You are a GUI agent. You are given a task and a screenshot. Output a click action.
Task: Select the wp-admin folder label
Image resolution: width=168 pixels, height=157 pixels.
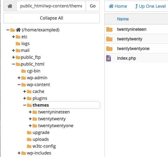[37, 78]
